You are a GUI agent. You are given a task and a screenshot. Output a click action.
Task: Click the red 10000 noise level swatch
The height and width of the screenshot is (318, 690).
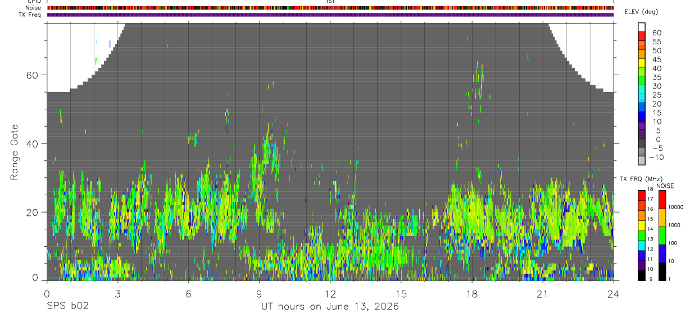pos(662,200)
